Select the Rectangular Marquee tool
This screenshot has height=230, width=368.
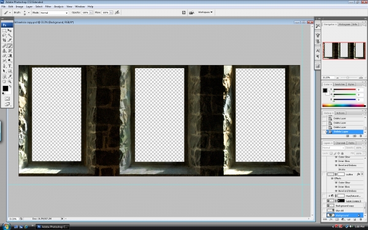(4, 31)
